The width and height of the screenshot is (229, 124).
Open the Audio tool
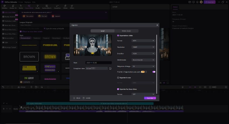coord(37,7)
